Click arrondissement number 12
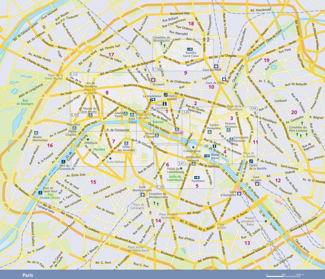Image resolution: width=325 pixels, height=279 pixels. pyautogui.click(x=278, y=180)
